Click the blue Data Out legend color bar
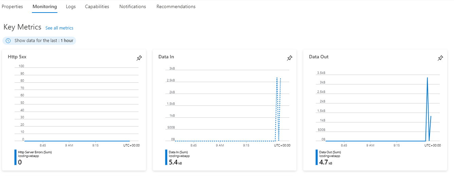The image size is (454, 176). coord(317,157)
